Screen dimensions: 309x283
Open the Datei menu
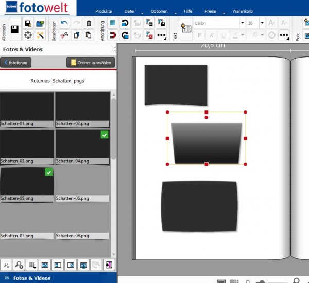(129, 11)
